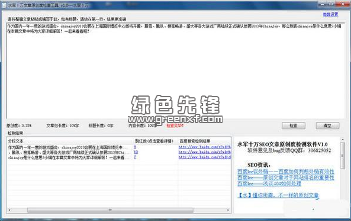351x221 pixels.
Task: Open the 百度lee谈外链 SEO news link
Action: (x=286, y=171)
